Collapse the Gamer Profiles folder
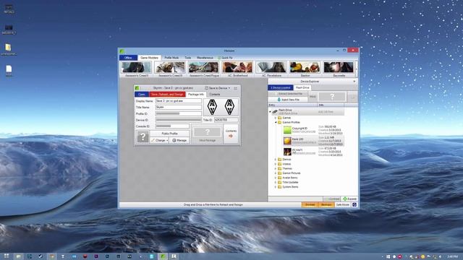Screen dimensions: 463x260 pyautogui.click(x=276, y=122)
